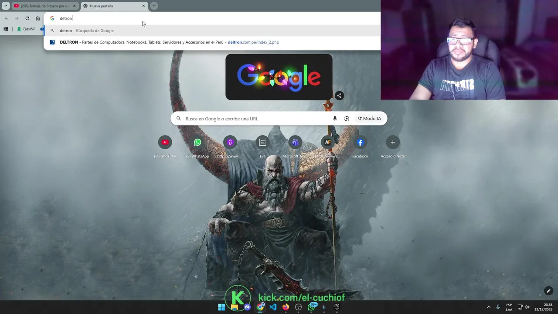Open "Modo IA" button in search box
Screen dimensions: 558x314
coord(369,119)
